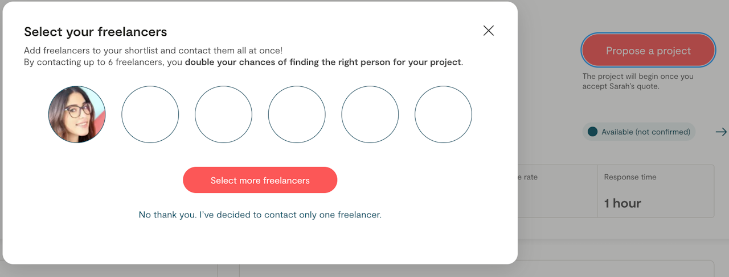Click the 'Select your freelancers' heading
Image resolution: width=729 pixels, height=277 pixels.
click(x=96, y=32)
